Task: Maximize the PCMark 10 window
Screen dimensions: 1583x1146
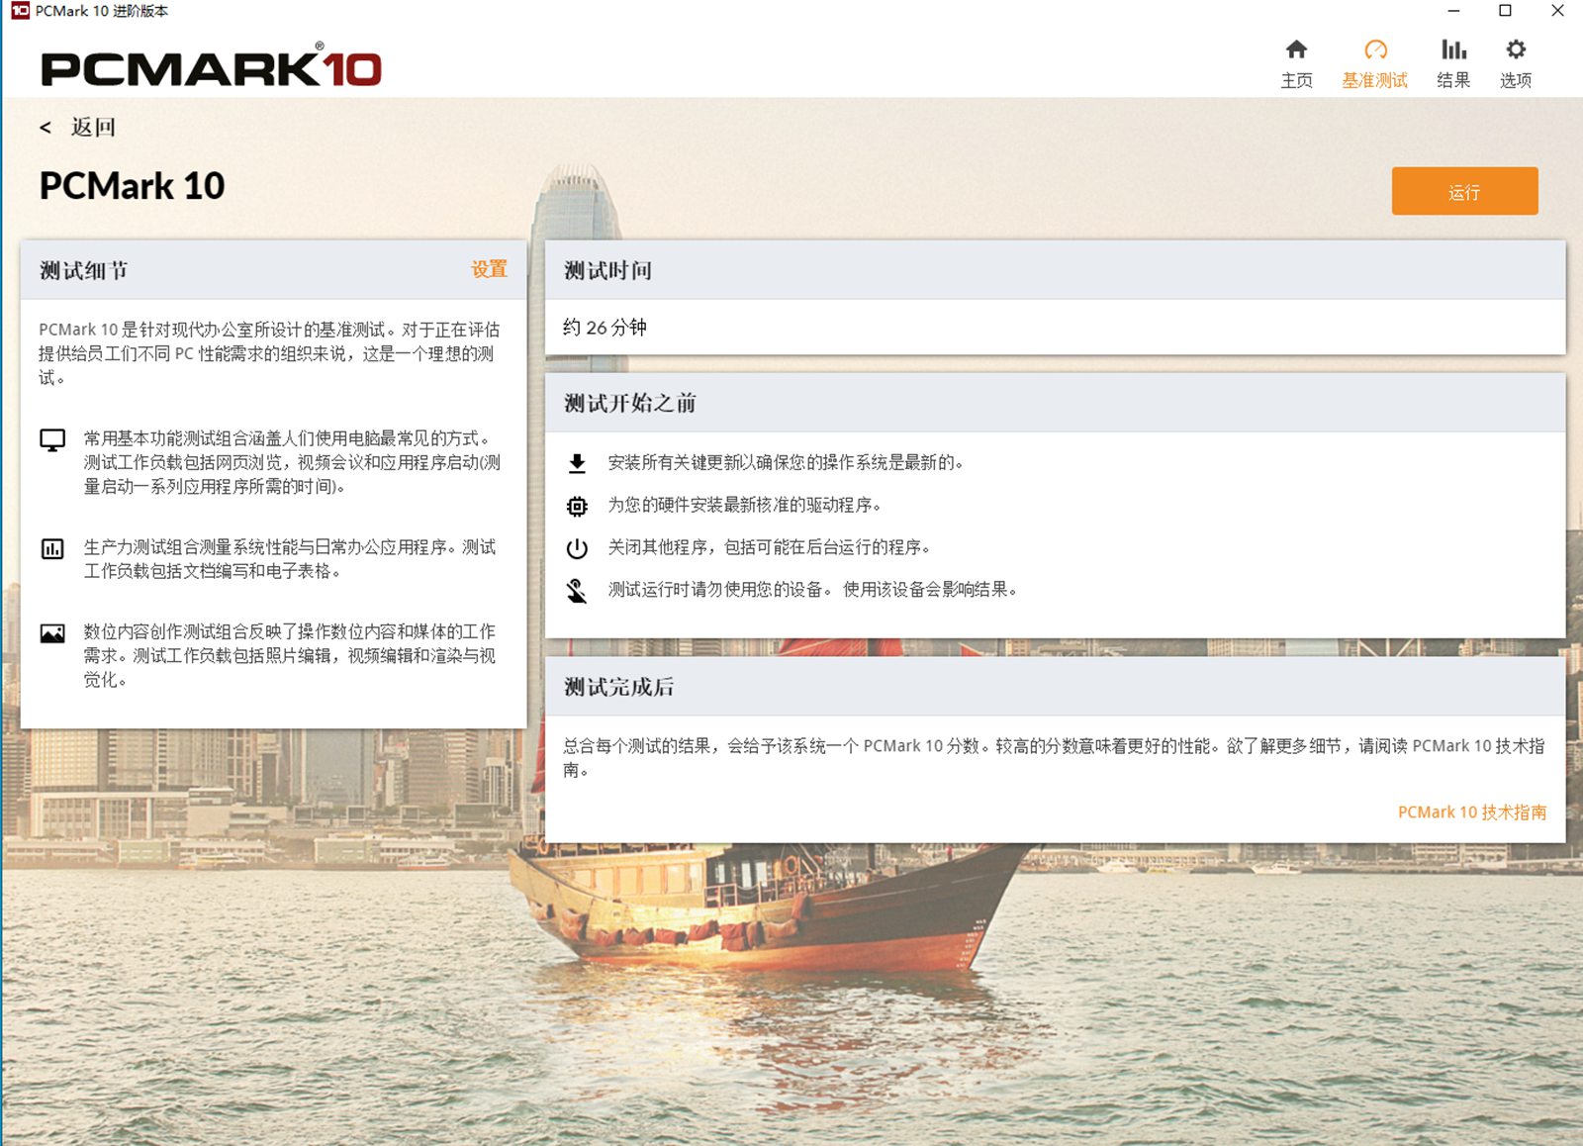Action: point(1505,11)
